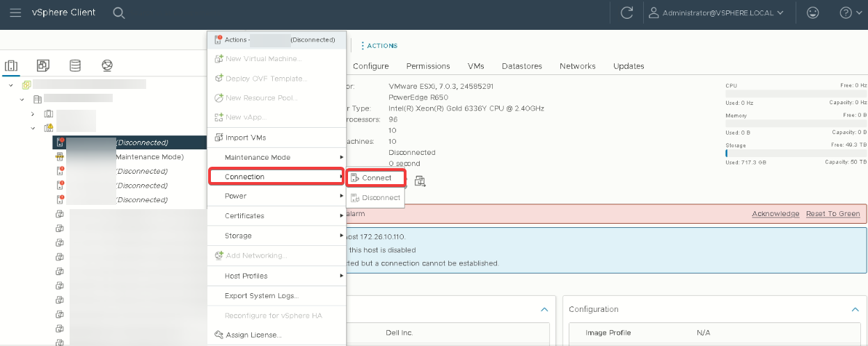Click the greyed Disconnect submenu entry
The image size is (868, 346).
tap(375, 197)
